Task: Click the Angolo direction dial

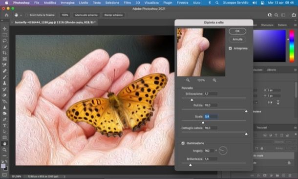Action: coord(223,151)
